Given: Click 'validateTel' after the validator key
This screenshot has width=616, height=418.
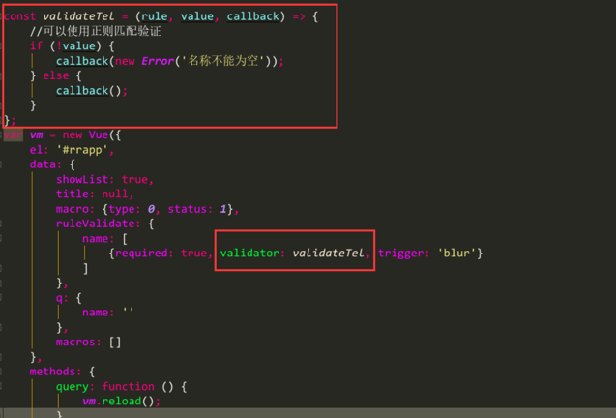Looking at the screenshot, I should point(328,254).
